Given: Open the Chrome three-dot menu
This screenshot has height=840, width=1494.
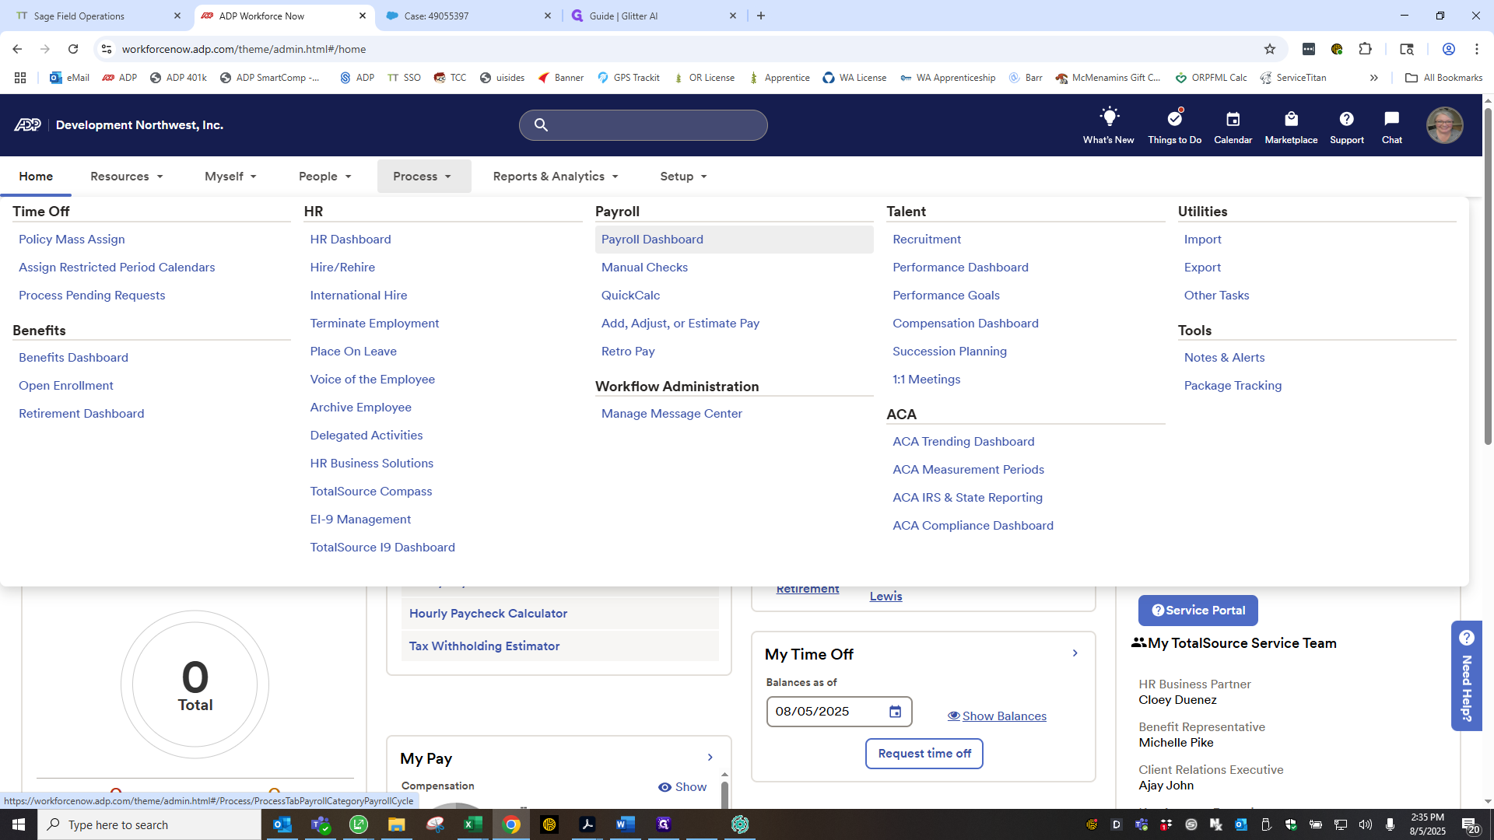Looking at the screenshot, I should point(1477,49).
